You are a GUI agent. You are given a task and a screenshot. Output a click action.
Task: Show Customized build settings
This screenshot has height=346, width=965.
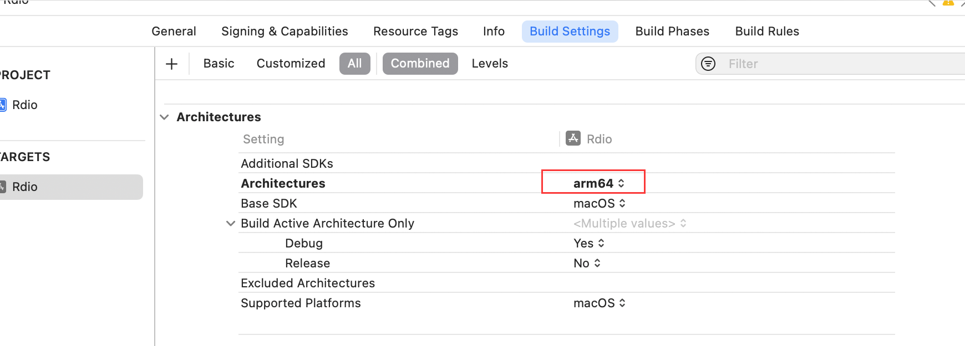[291, 64]
